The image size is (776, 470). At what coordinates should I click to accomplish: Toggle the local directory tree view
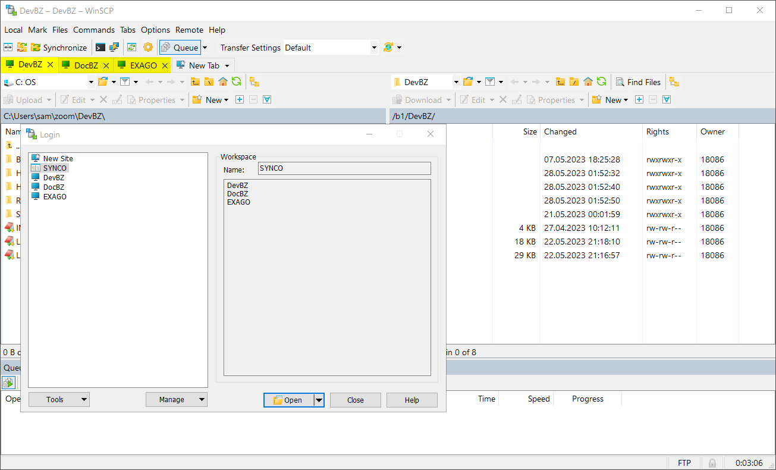tap(254, 82)
